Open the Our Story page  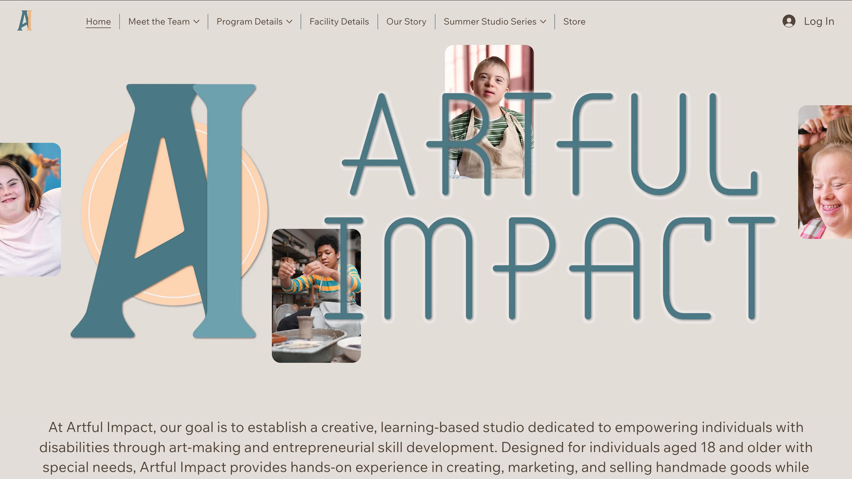pyautogui.click(x=406, y=21)
